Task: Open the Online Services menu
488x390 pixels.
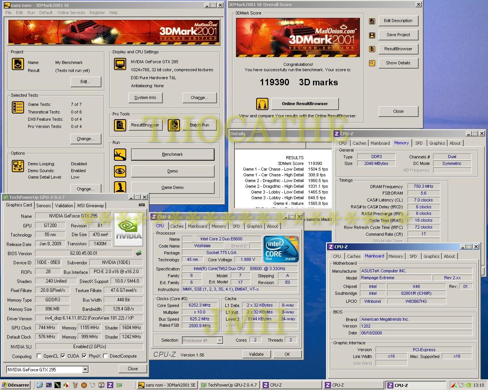Action: (x=71, y=13)
